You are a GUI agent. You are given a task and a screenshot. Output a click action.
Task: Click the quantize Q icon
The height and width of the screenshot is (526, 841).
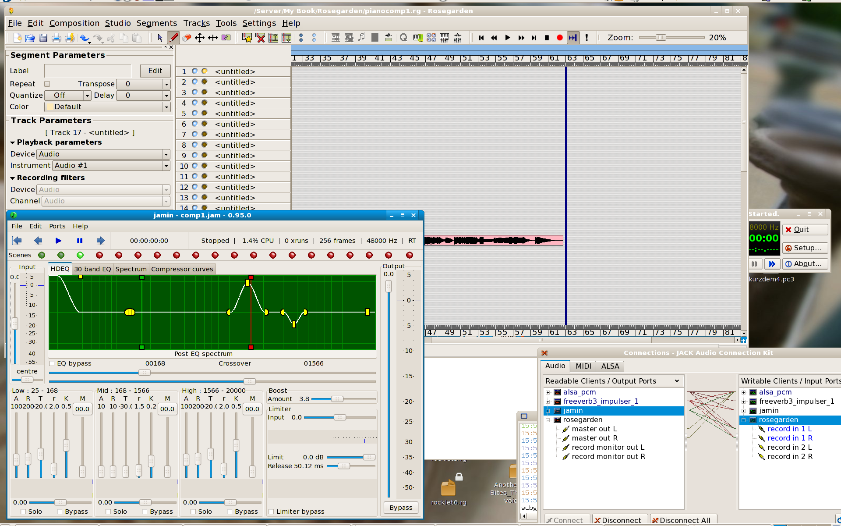coord(403,38)
